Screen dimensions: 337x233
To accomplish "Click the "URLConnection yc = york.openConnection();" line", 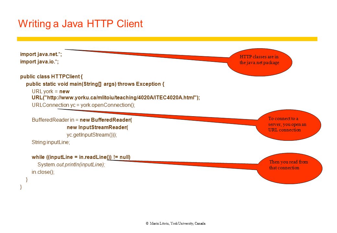I will [x=83, y=105].
